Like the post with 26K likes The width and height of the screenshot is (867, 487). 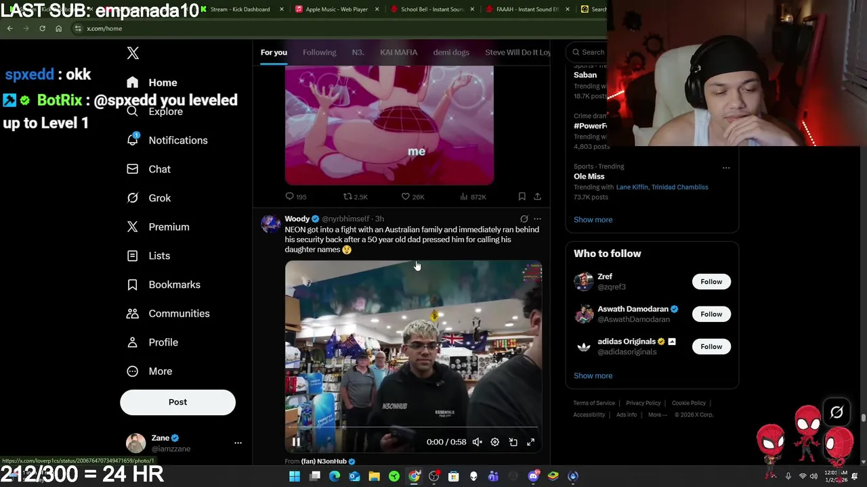(x=412, y=197)
